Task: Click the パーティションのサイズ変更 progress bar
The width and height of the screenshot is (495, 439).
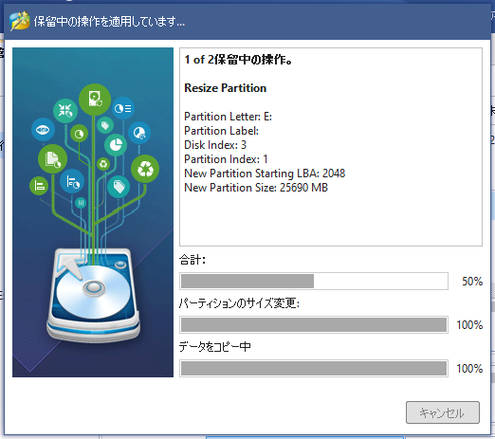Action: (314, 324)
